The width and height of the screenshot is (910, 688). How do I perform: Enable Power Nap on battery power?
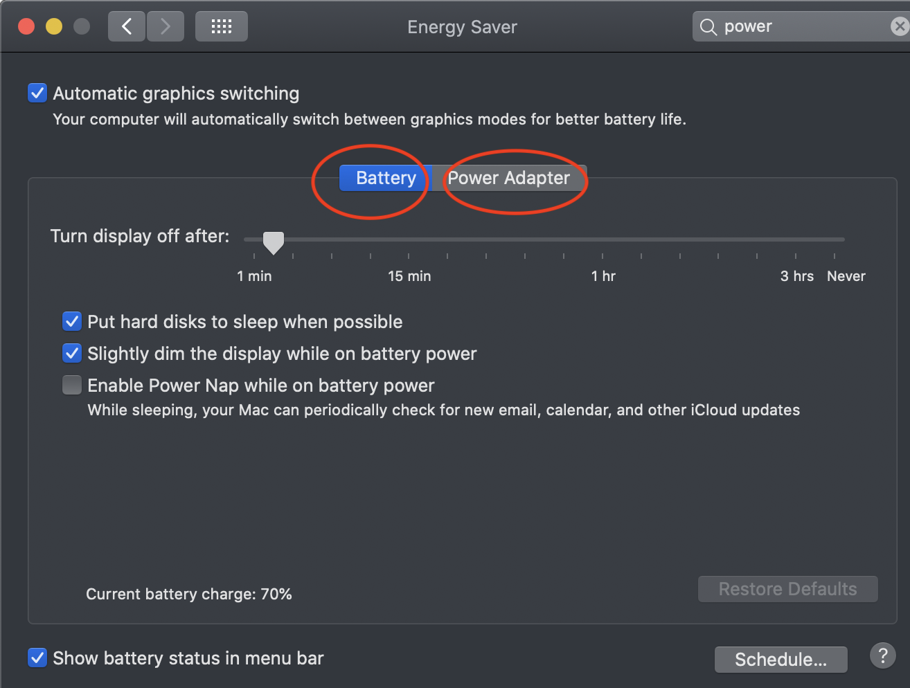(x=72, y=385)
